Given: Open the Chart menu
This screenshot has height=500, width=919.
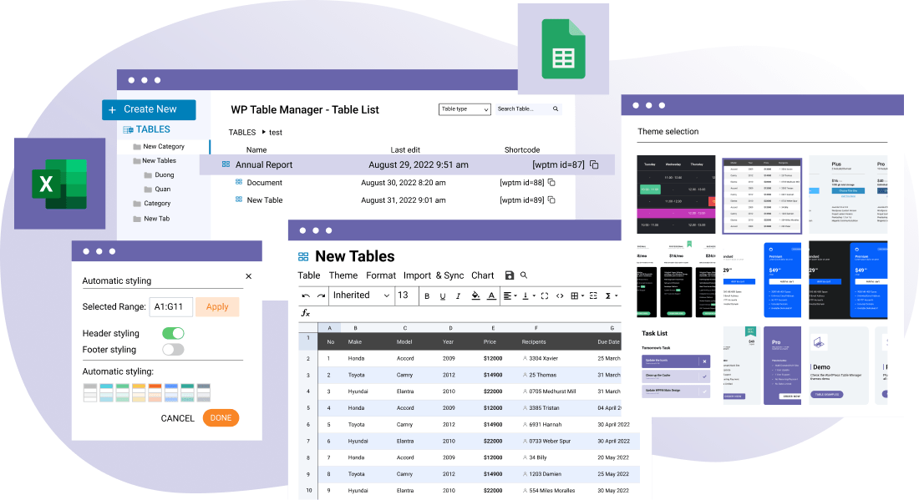Looking at the screenshot, I should (x=482, y=275).
